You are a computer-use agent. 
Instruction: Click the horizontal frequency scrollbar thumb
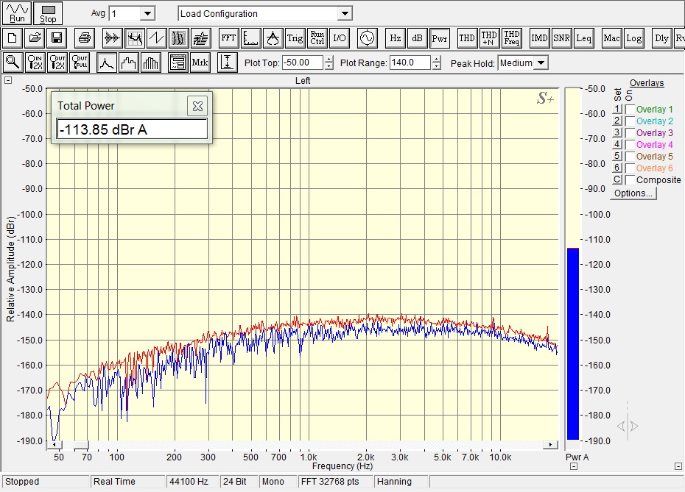pyautogui.click(x=81, y=444)
